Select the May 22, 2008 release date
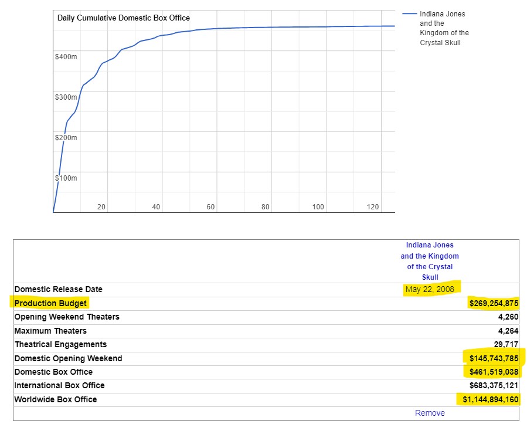 click(430, 289)
